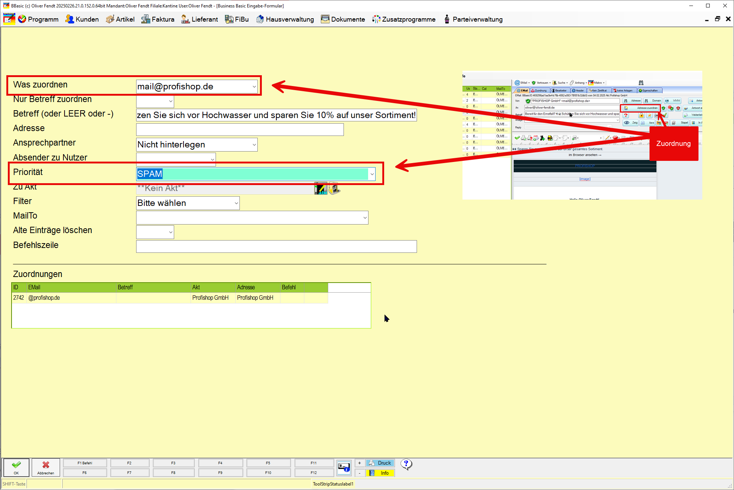Expand the Nur Betreff zuordnen dropdown
The width and height of the screenshot is (734, 490).
click(170, 101)
